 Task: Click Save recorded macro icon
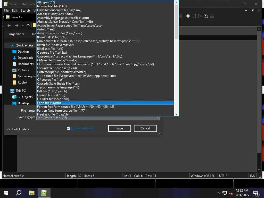(212, 16)
